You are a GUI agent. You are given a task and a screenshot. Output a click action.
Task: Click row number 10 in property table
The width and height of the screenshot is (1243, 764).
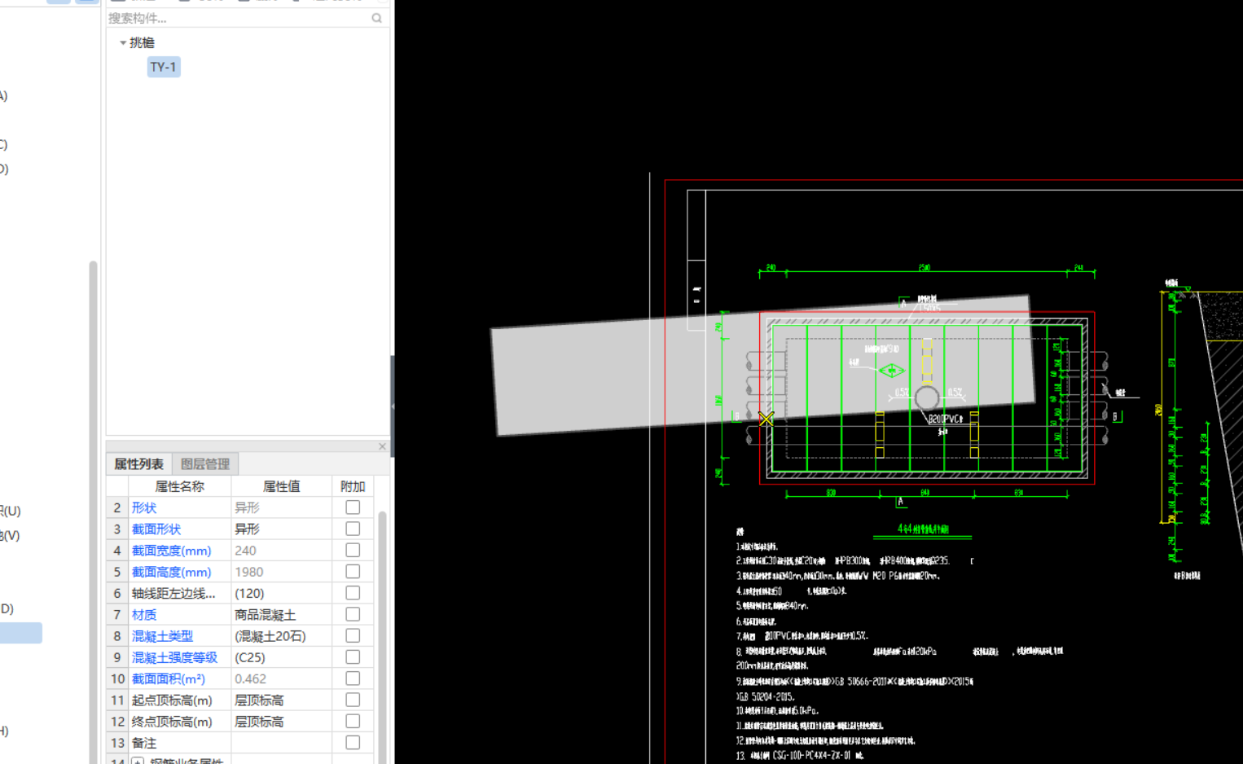(x=117, y=678)
